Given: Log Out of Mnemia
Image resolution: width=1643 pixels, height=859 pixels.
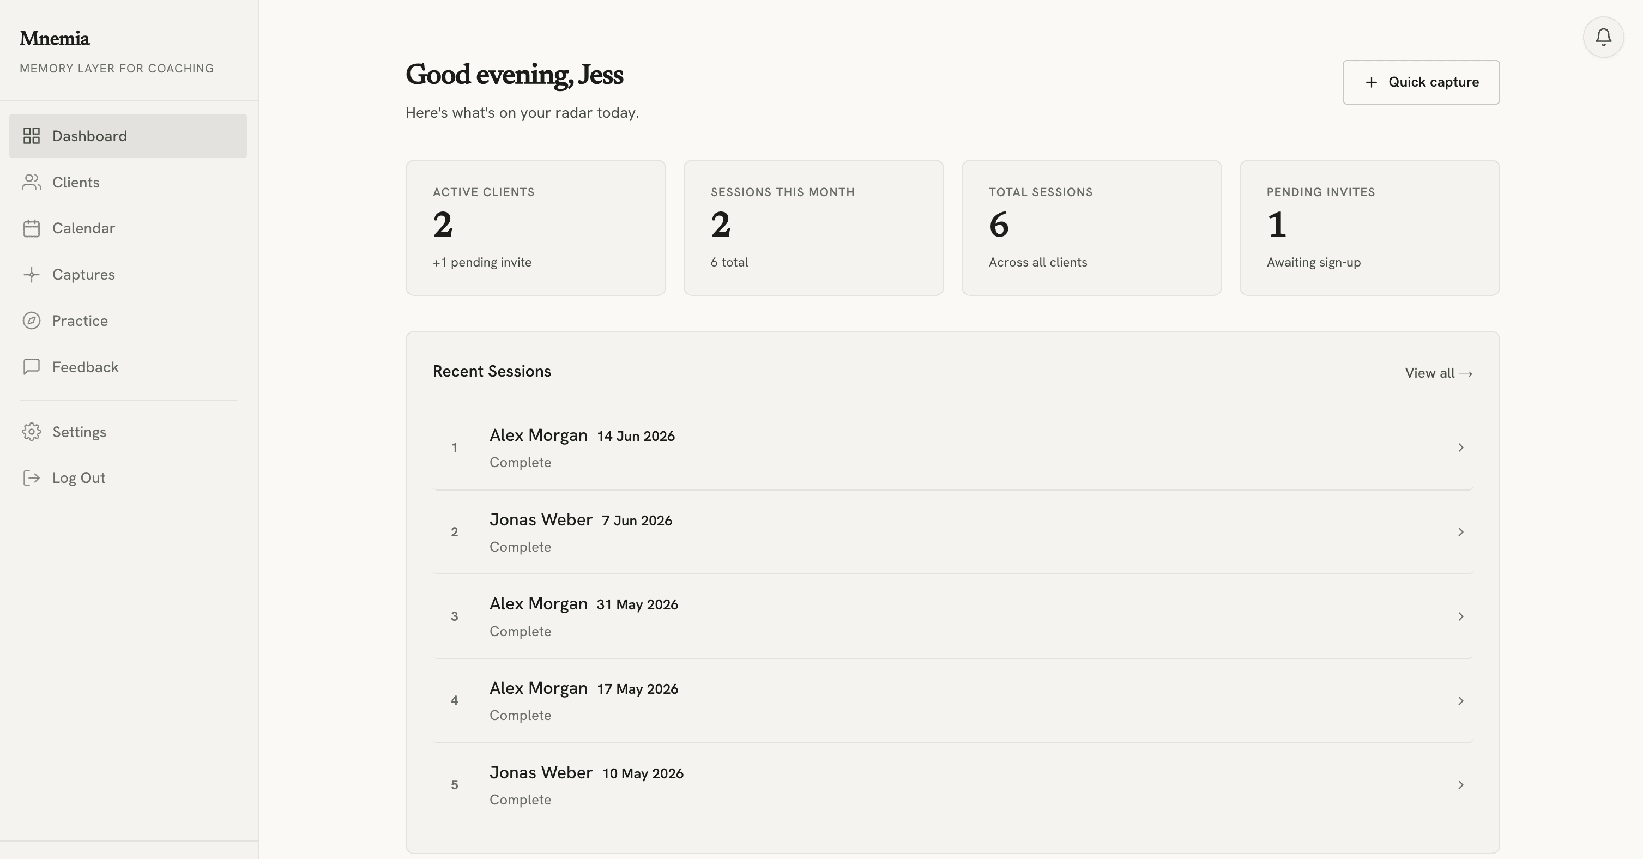Looking at the screenshot, I should [x=128, y=477].
